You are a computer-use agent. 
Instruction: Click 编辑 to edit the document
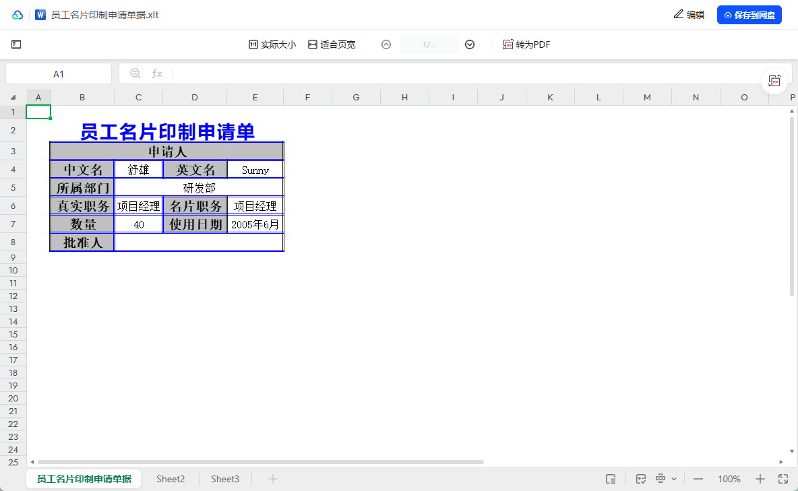pos(689,15)
